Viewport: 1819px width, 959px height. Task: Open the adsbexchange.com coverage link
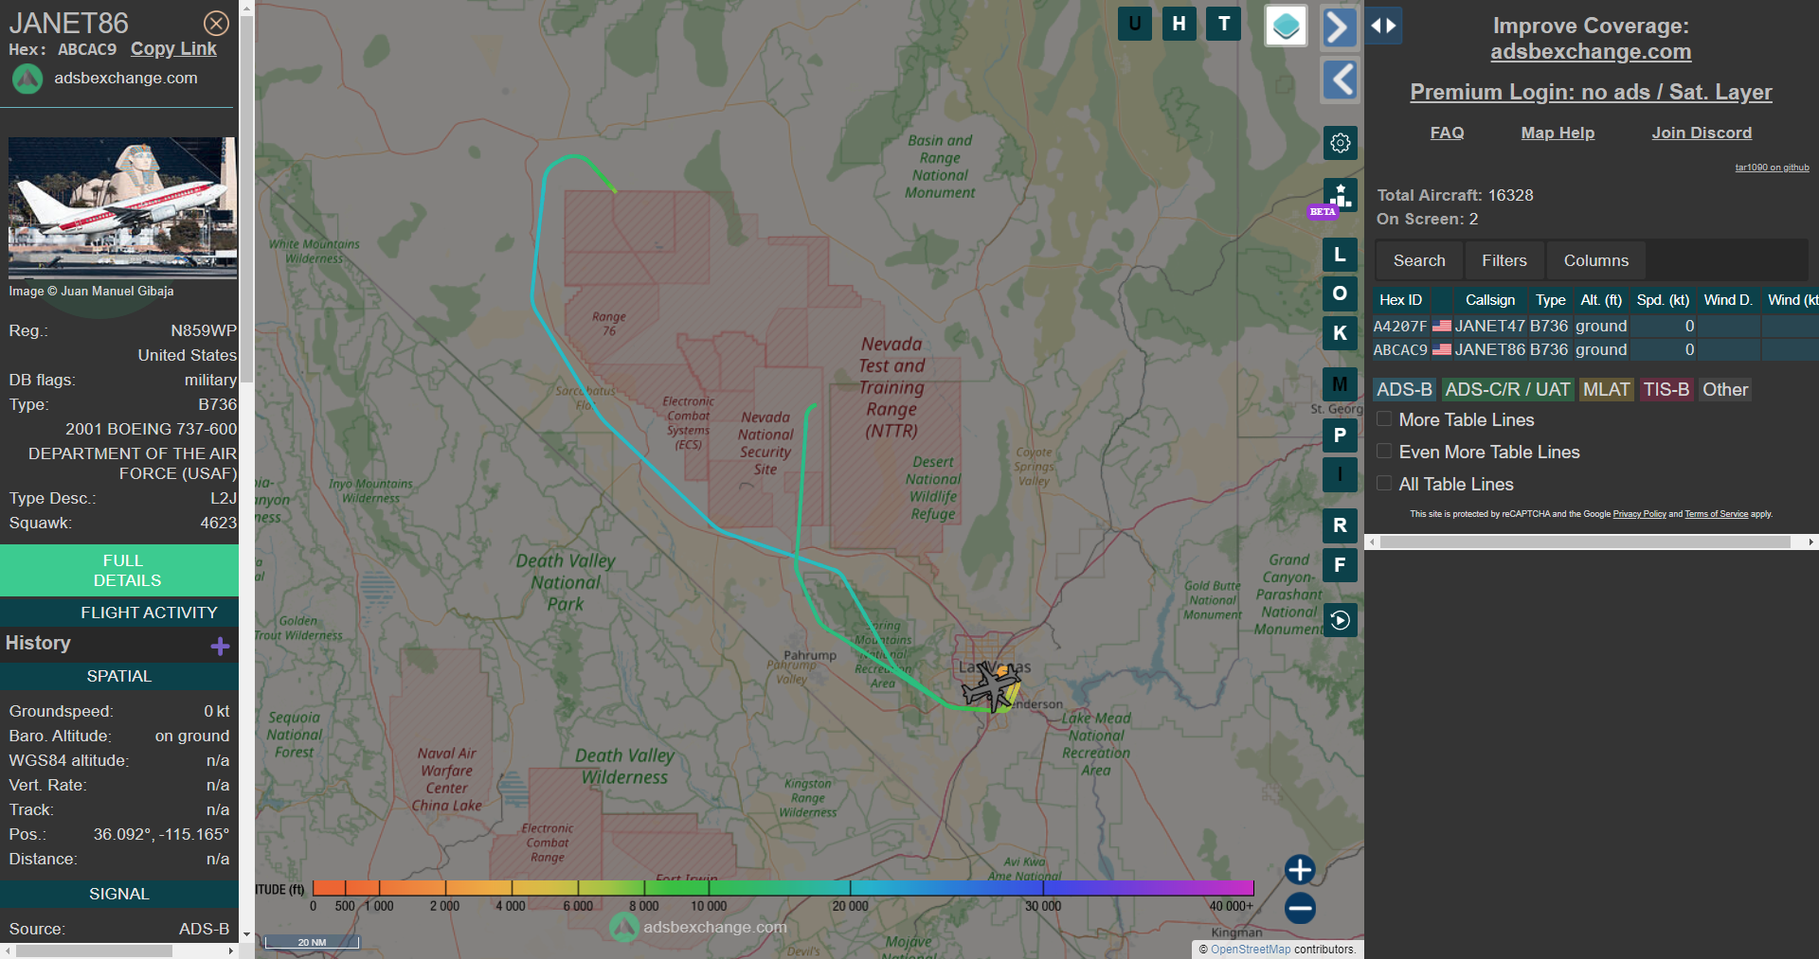point(1591,52)
